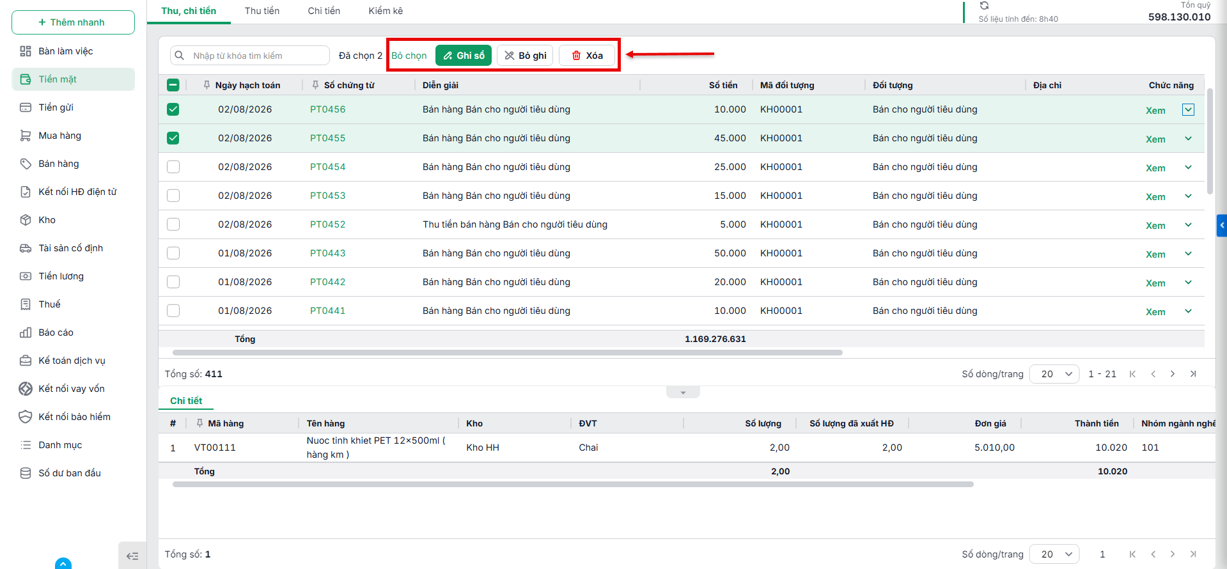Open the Kết nối HĐ điện tử icon

click(x=26, y=192)
